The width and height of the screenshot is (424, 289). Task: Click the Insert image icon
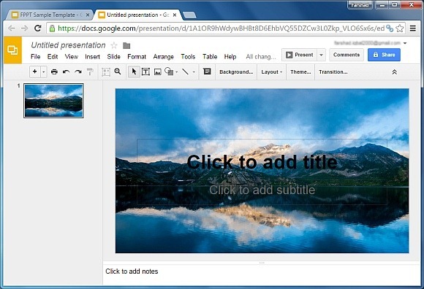click(x=158, y=72)
